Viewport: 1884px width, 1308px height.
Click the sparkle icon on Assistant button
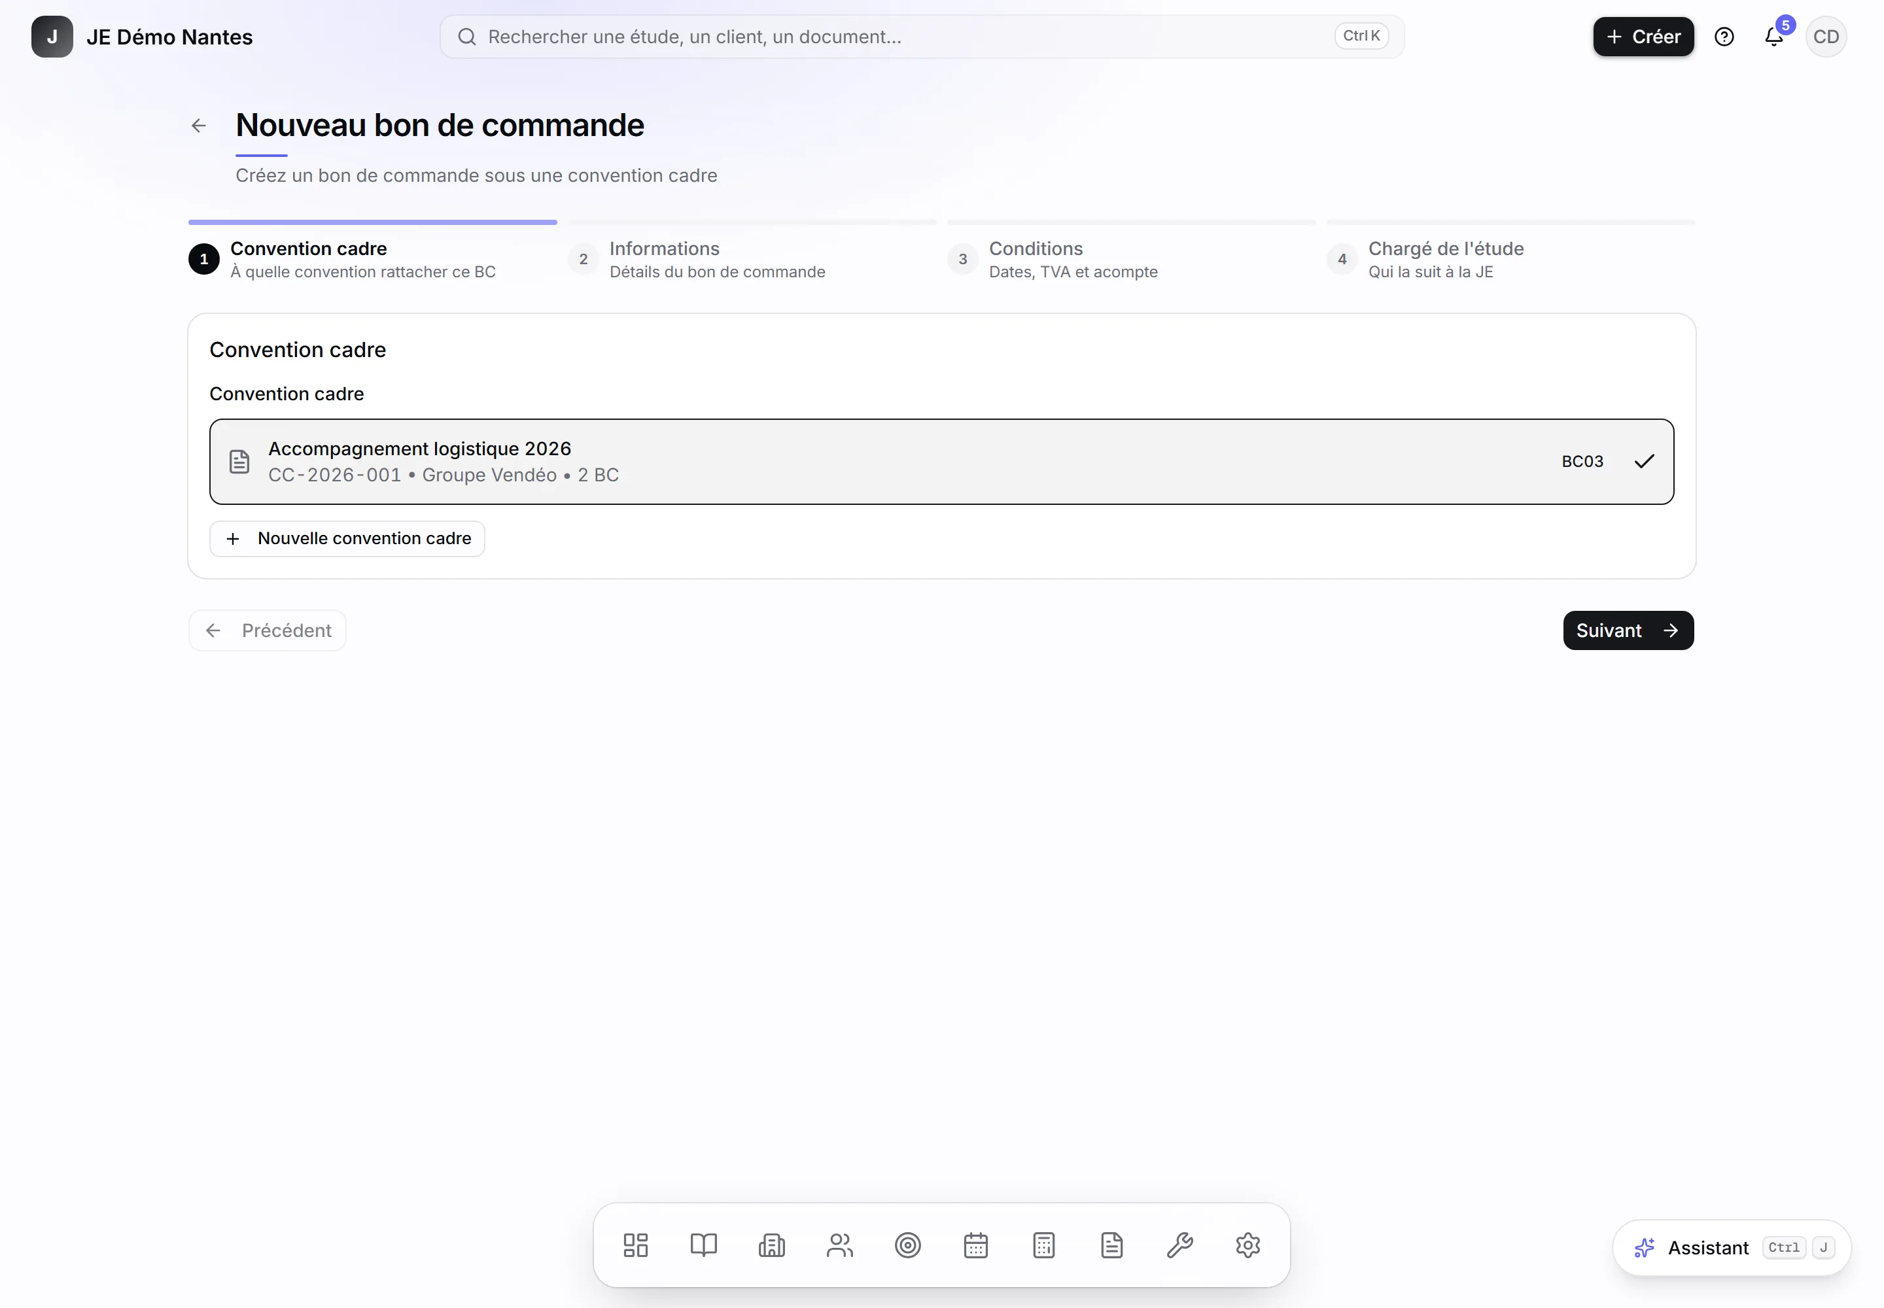(1644, 1247)
